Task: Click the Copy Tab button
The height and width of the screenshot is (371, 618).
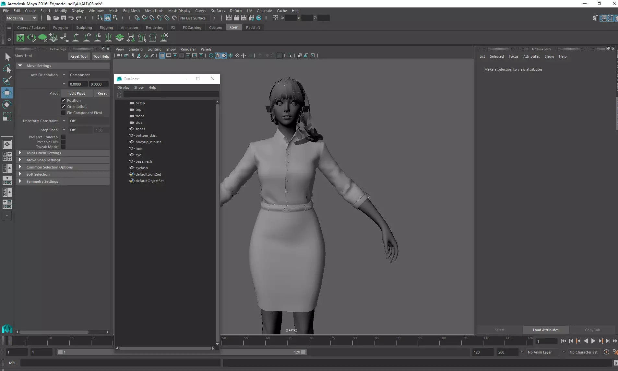Action: (x=592, y=330)
